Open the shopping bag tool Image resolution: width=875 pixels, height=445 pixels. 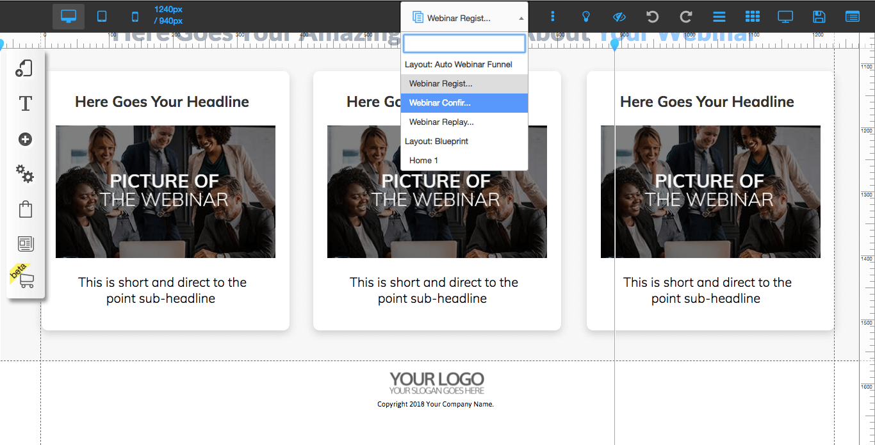(25, 209)
